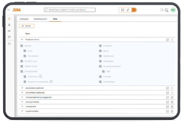183x122 pixels.
Task: Delete the Telesecretariat plusagenda role
Action: coord(172,97)
